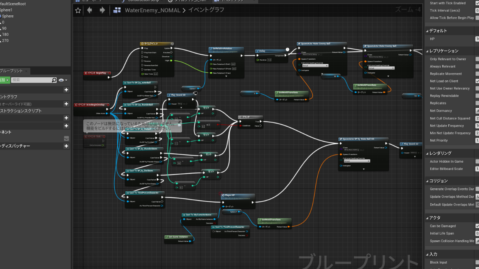479x269 pixels.
Task: Click the green 追加 add button
Action: pyautogui.click(x=5, y=80)
